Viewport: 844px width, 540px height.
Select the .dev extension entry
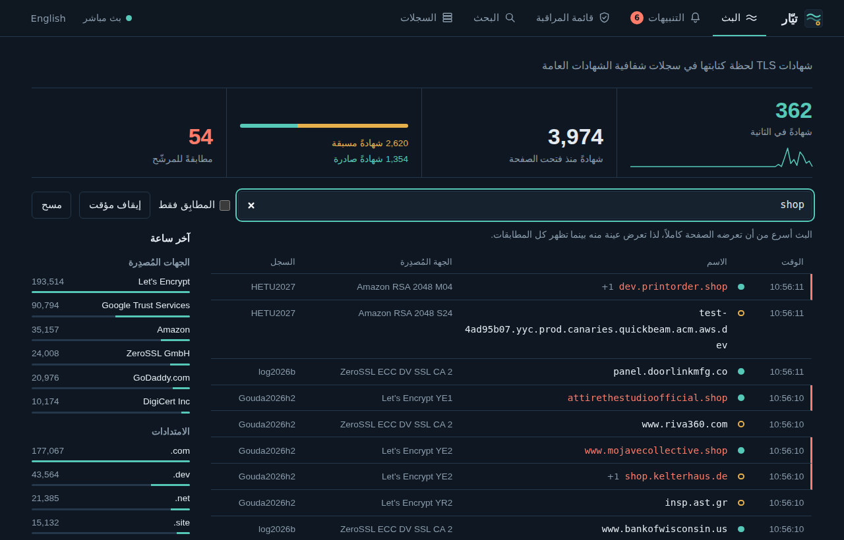[111, 477]
